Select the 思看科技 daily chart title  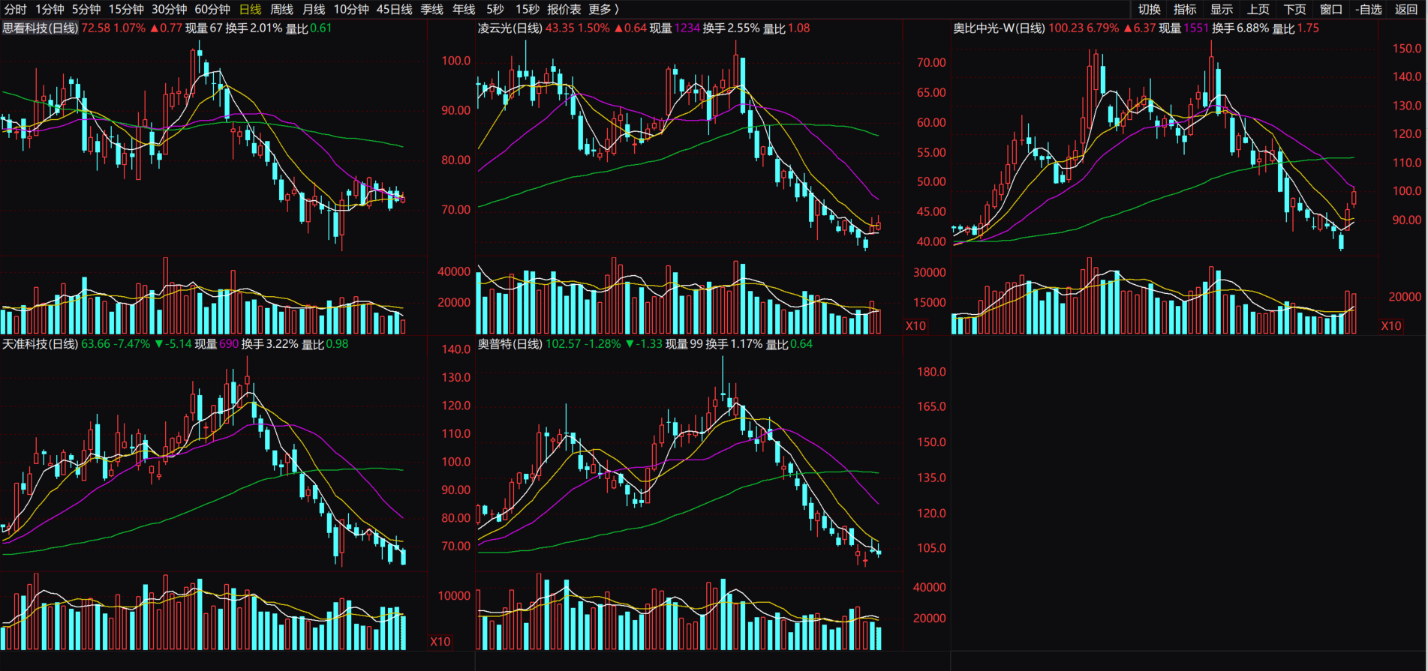(x=40, y=28)
